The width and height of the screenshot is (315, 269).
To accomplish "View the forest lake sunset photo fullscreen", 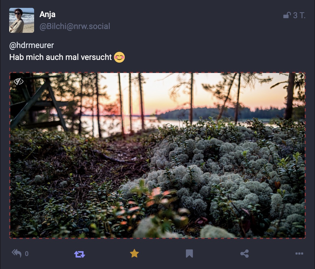I will [157, 155].
